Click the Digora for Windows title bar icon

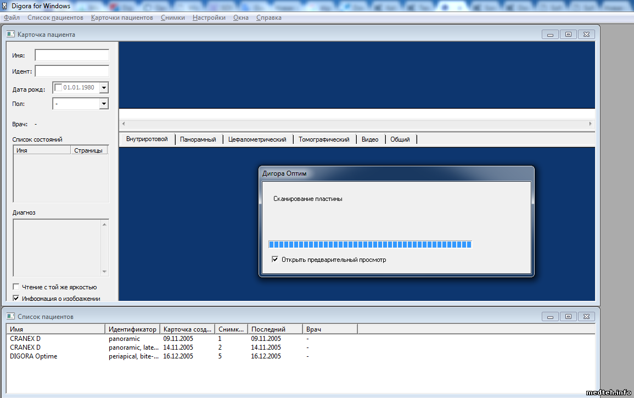(x=5, y=6)
